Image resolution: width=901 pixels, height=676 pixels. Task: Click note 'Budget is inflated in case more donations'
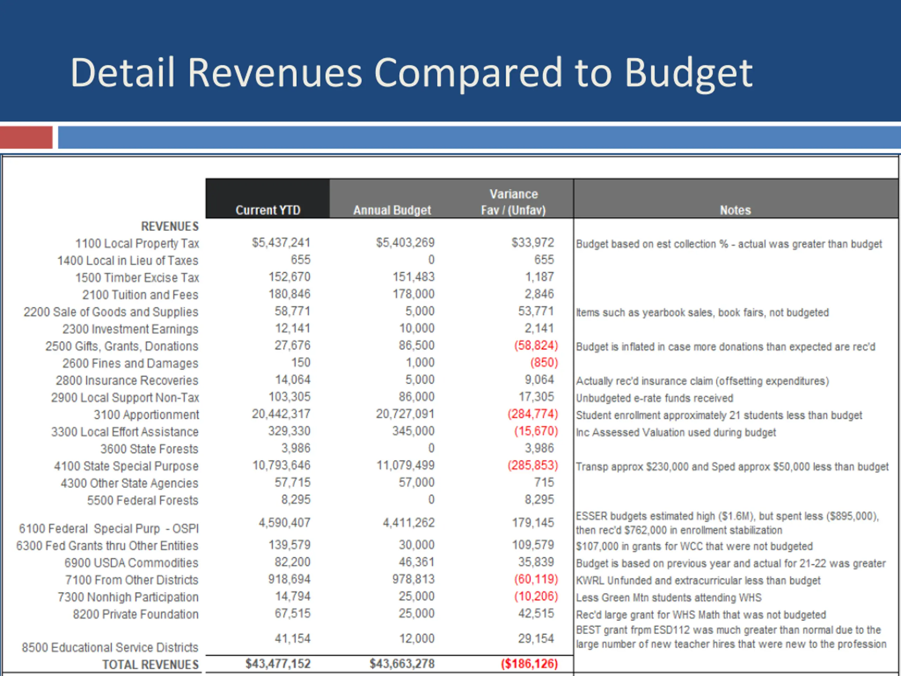click(725, 347)
